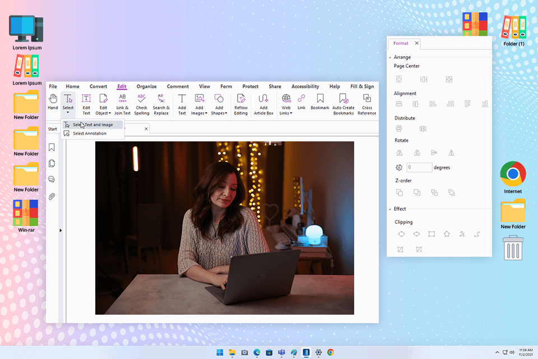The height and width of the screenshot is (359, 538).
Task: Click the photo on the page
Action: tap(224, 228)
